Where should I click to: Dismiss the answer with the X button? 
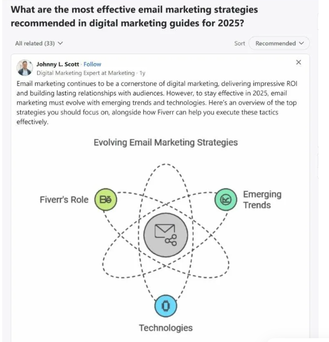298,62
